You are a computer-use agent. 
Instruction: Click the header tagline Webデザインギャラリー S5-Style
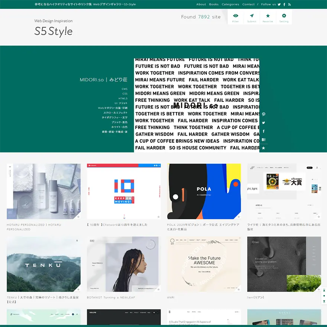(85, 4)
